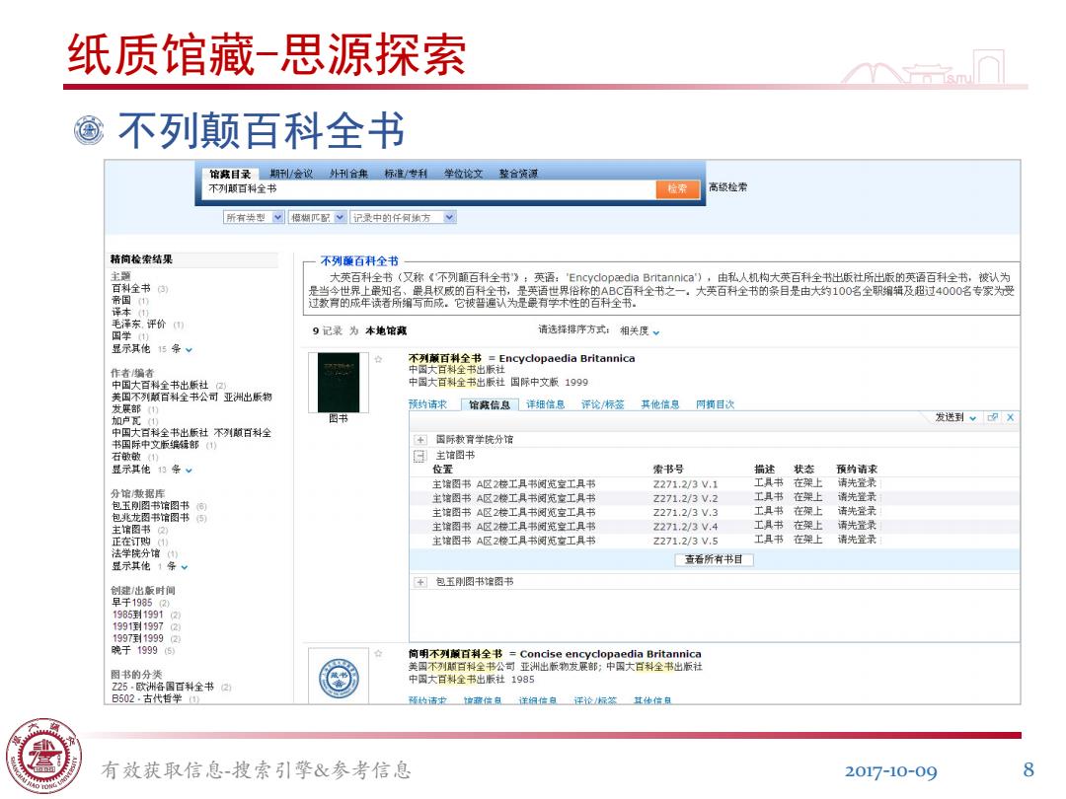Filter by 法学院分馆

click(x=144, y=553)
